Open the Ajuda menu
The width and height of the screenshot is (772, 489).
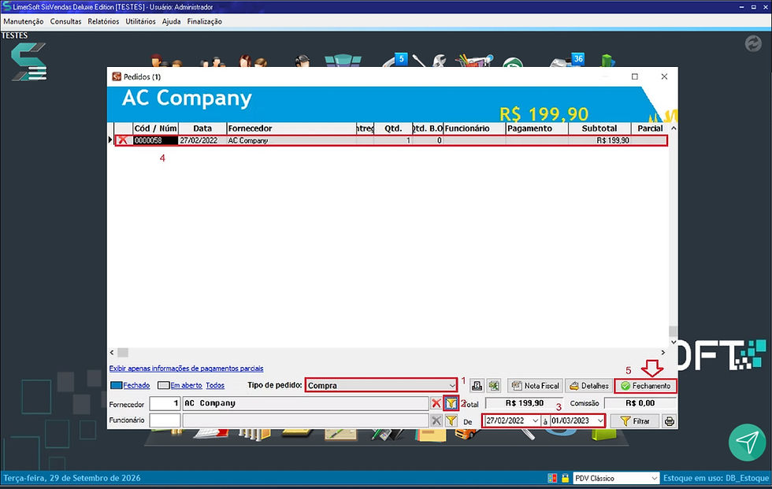pos(172,21)
